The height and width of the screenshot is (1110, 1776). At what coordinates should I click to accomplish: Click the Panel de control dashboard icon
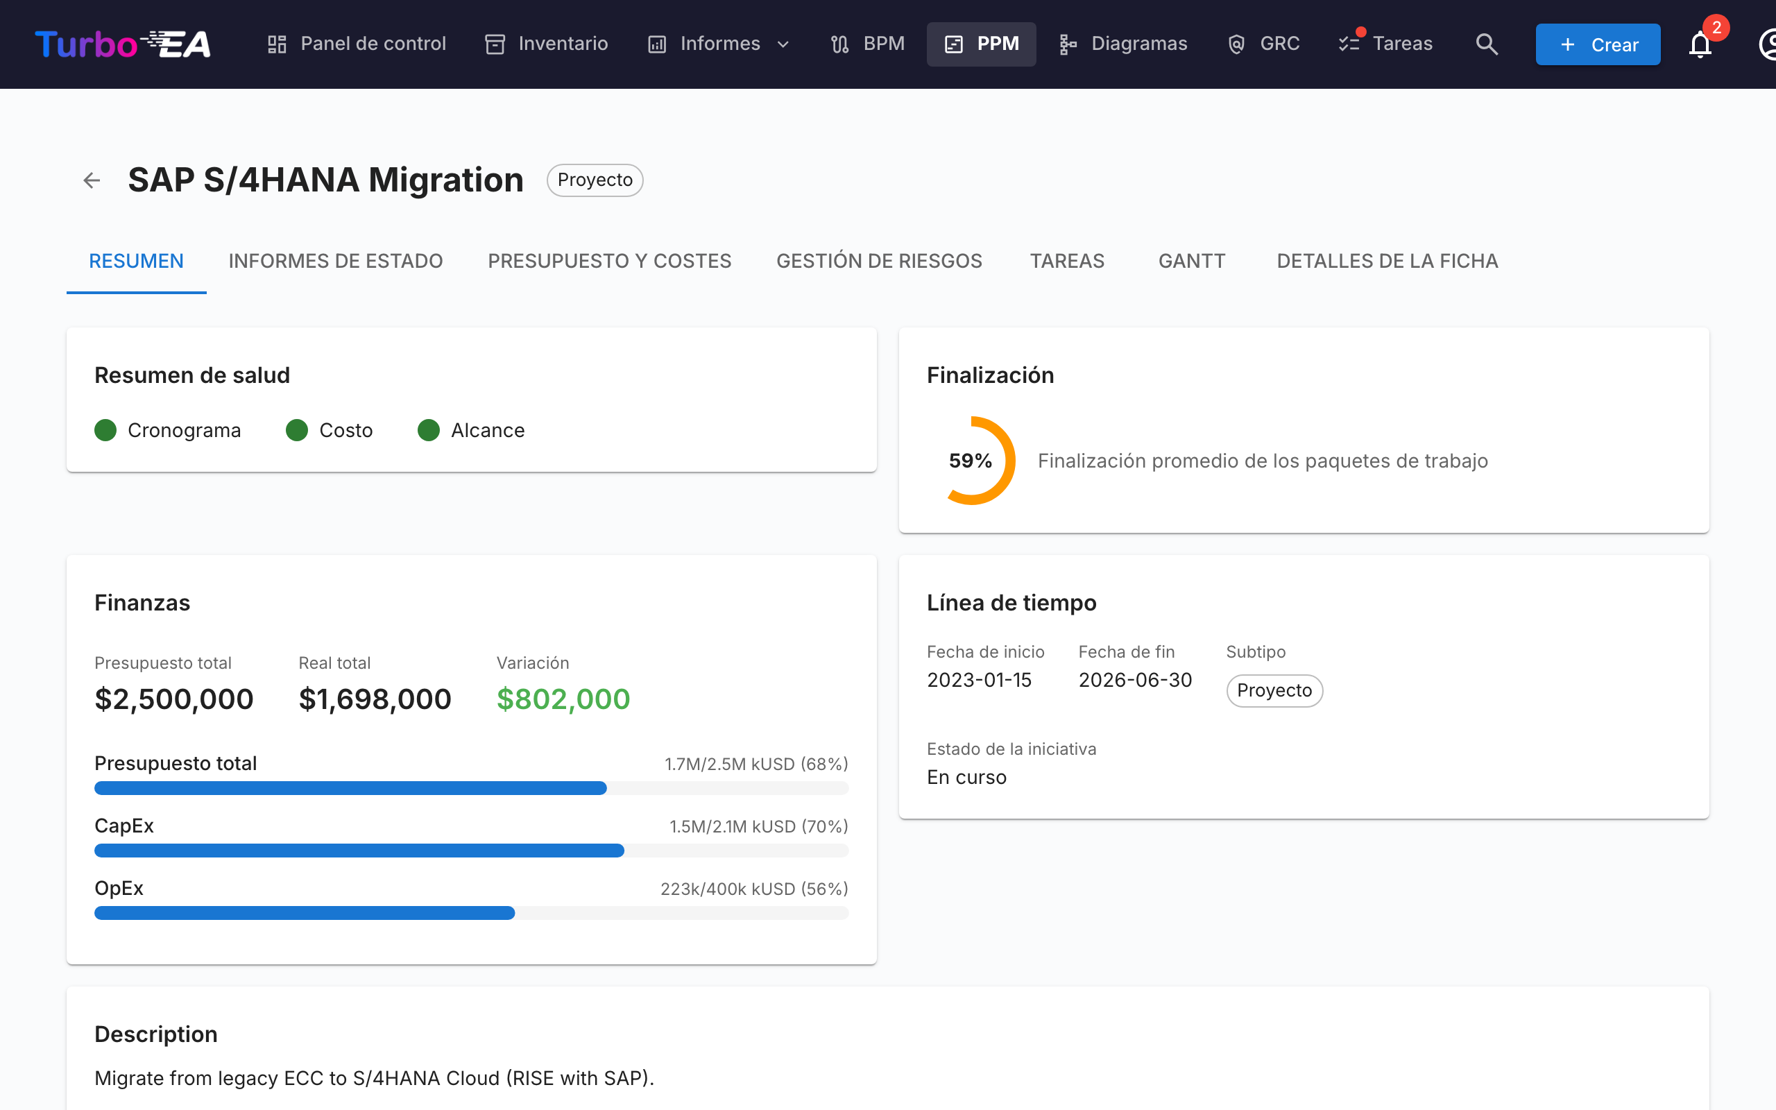[277, 44]
